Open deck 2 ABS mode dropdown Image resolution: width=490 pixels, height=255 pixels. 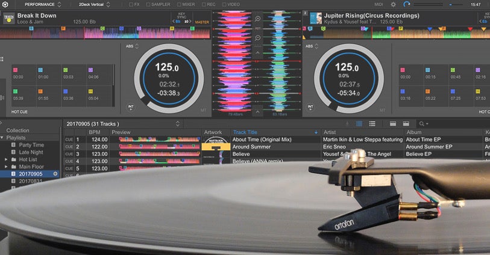(312, 46)
